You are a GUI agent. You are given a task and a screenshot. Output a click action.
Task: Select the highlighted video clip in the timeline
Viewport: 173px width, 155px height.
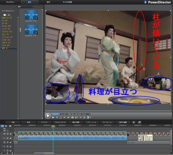click(x=72, y=133)
